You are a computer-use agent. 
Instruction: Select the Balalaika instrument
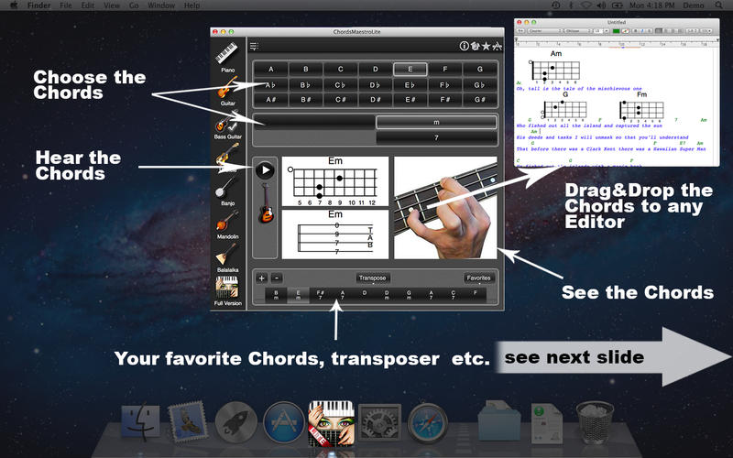[x=227, y=257]
